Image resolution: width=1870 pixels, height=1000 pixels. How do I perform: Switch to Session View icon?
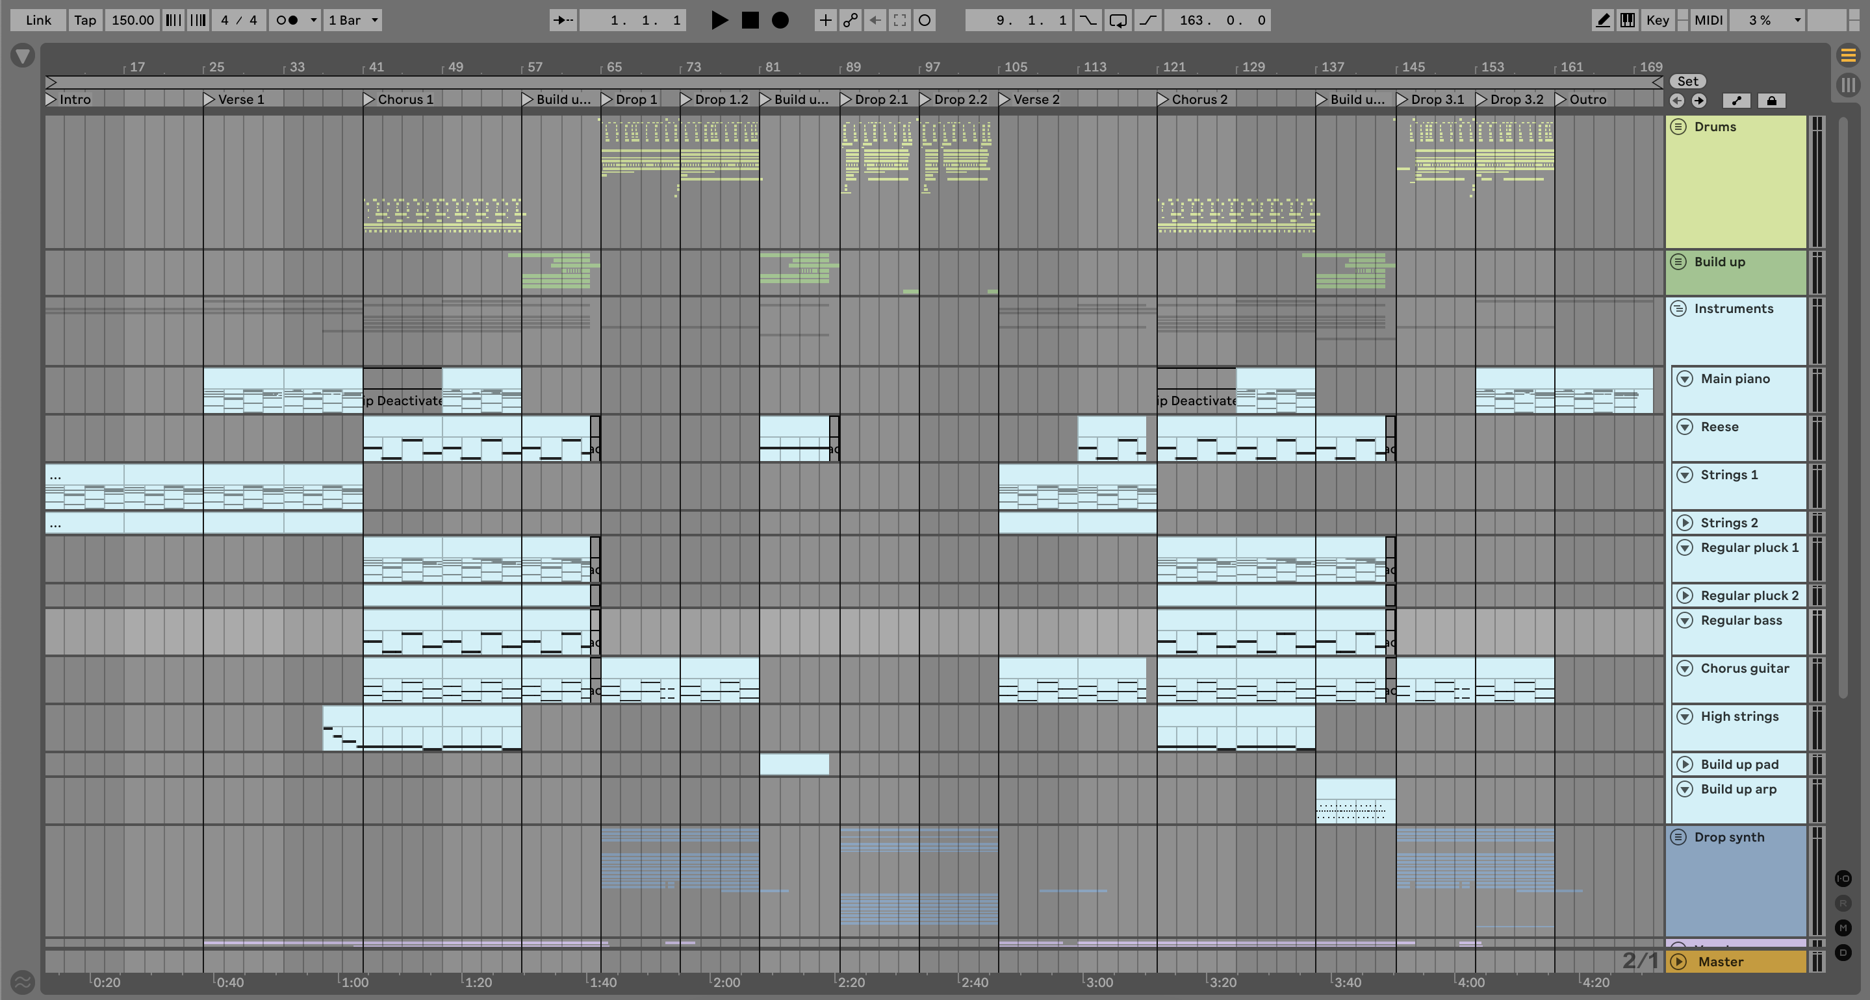click(x=1848, y=84)
